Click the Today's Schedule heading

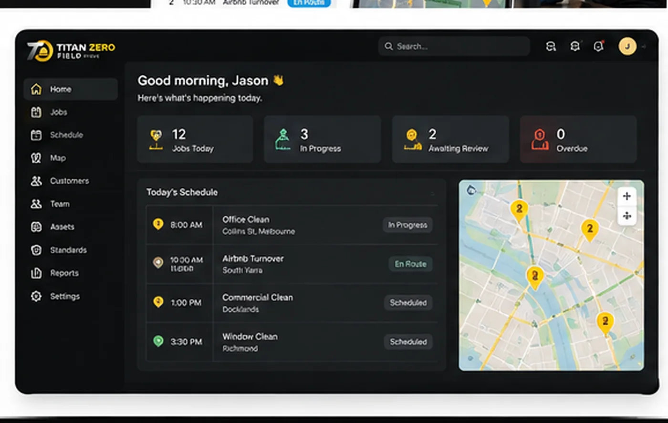pos(182,192)
